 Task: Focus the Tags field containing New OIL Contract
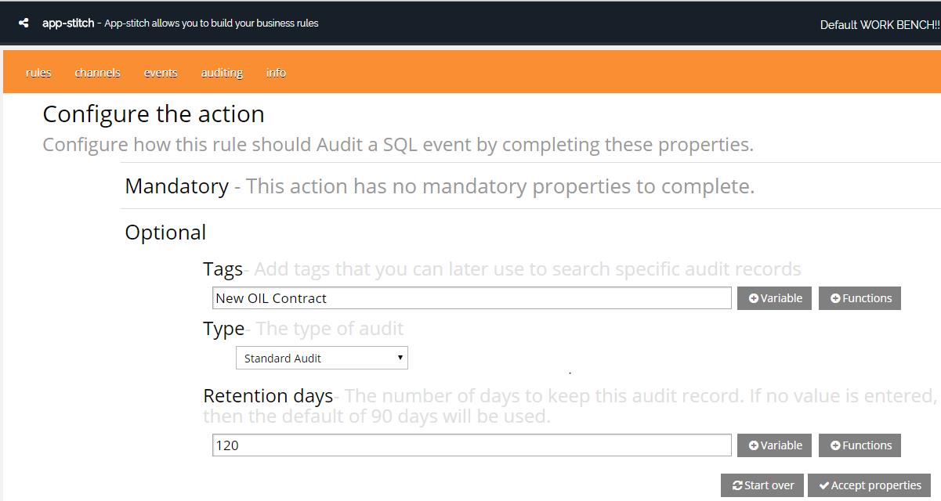(x=472, y=298)
